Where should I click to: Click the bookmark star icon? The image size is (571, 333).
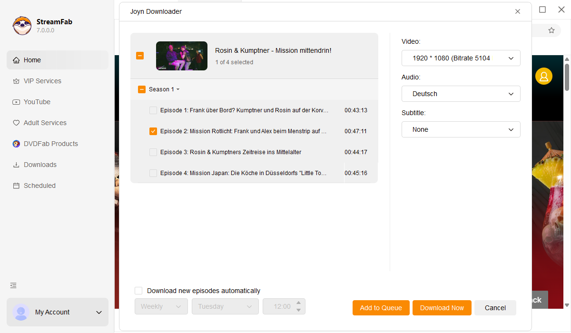click(x=551, y=30)
